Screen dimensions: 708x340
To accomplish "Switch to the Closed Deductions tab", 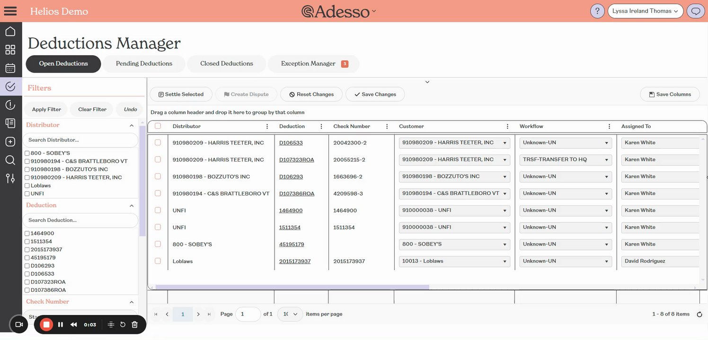I will [x=227, y=64].
